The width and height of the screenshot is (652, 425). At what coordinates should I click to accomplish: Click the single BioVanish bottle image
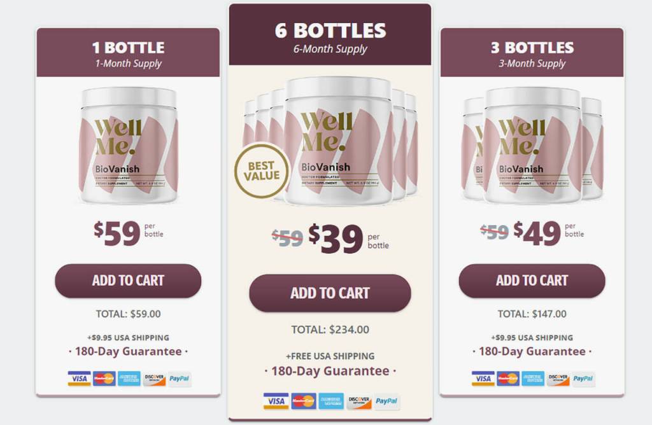[x=128, y=145]
